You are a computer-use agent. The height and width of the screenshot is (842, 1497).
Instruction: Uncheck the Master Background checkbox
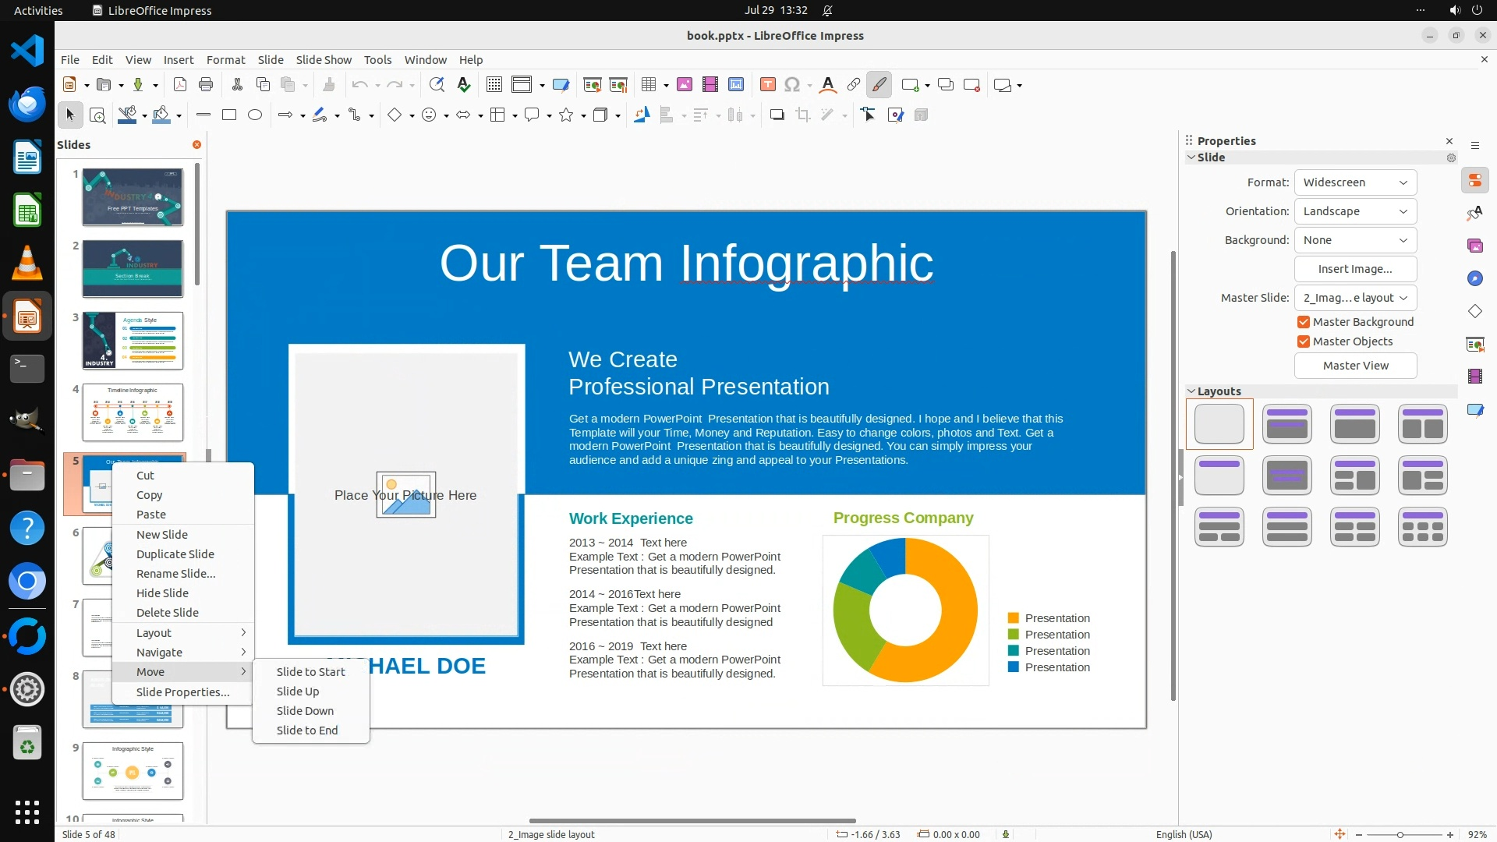coord(1303,322)
